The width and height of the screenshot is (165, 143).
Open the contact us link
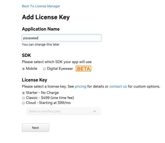[x=118, y=86]
